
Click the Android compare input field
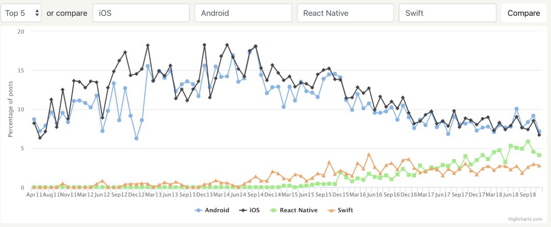click(x=243, y=13)
